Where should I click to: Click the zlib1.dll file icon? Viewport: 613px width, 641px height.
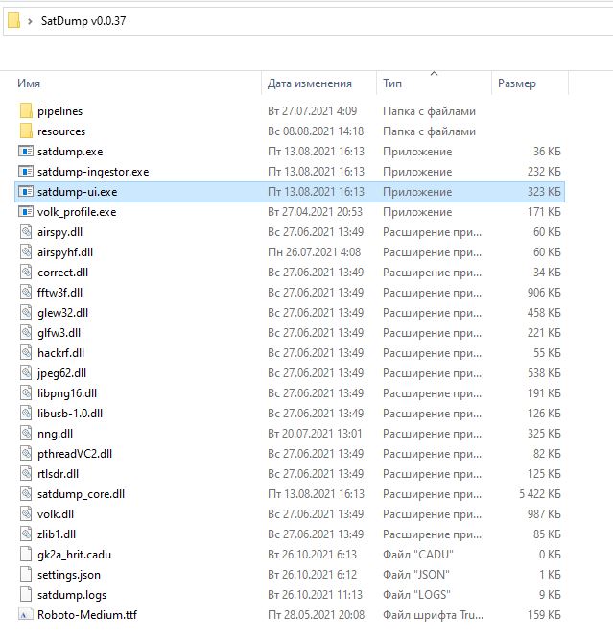coord(26,534)
